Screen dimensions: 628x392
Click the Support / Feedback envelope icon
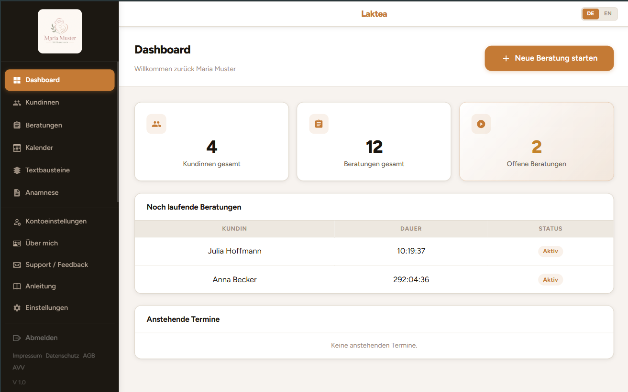(x=17, y=265)
